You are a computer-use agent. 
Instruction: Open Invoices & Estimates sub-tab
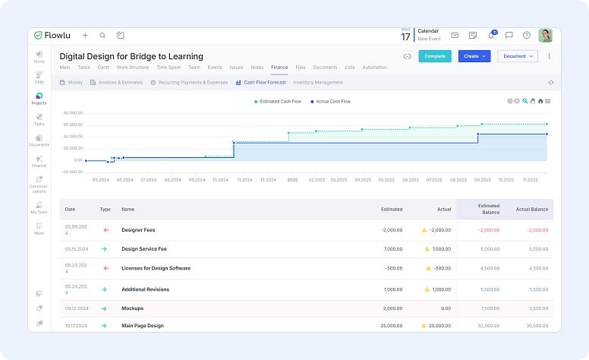tap(118, 82)
